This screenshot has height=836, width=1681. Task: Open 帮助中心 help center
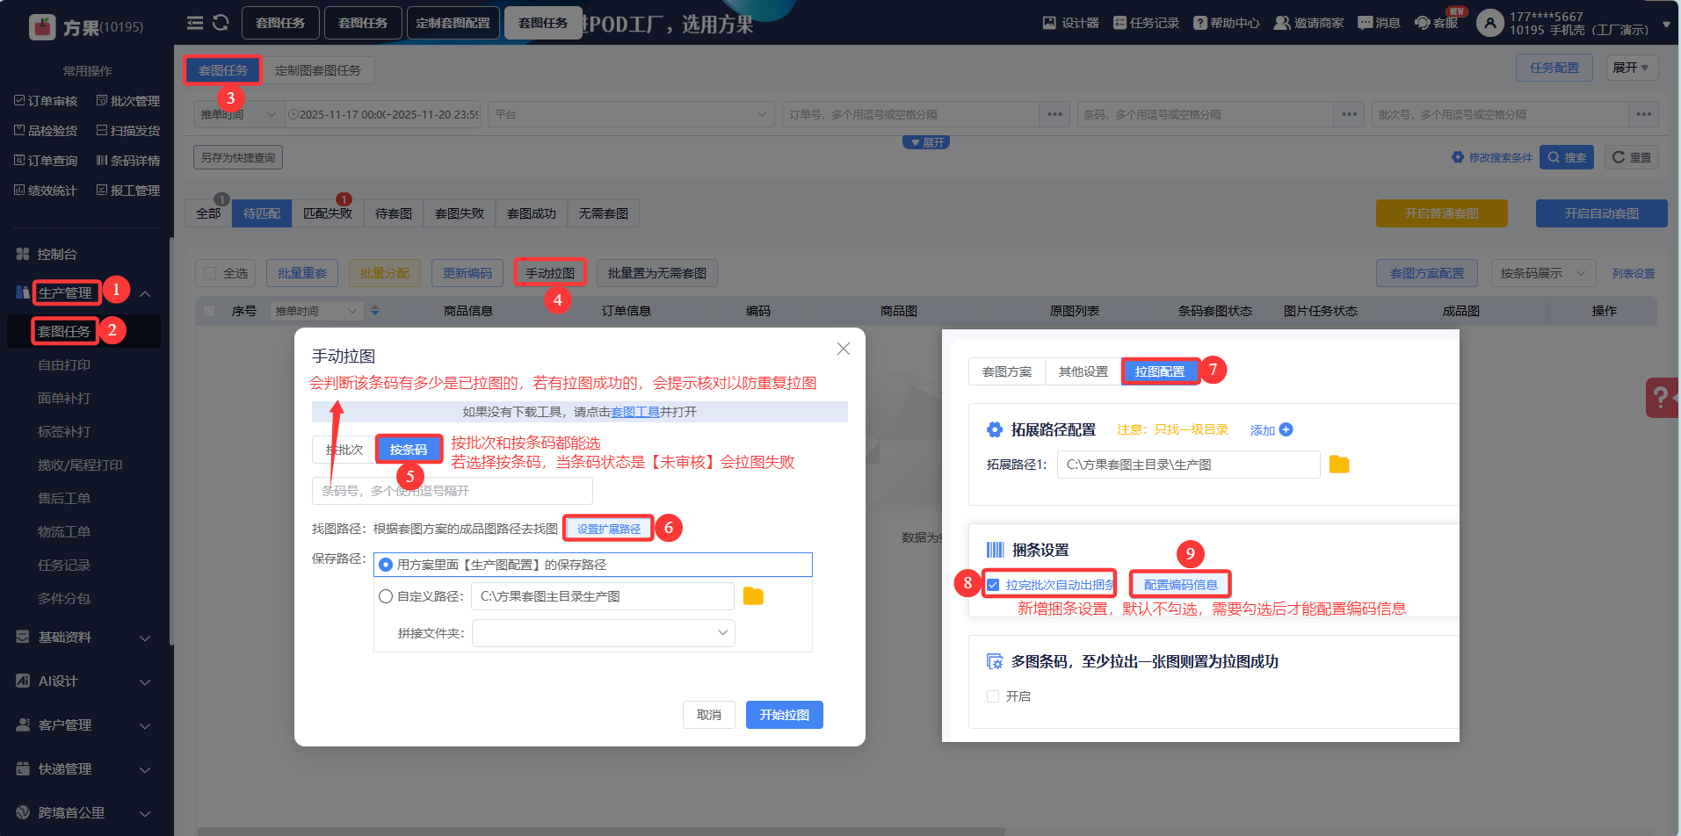tap(1227, 23)
